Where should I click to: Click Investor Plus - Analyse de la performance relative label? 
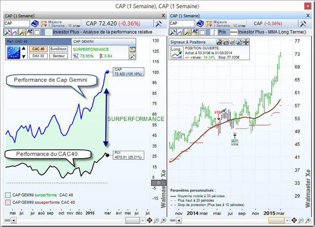(102, 32)
